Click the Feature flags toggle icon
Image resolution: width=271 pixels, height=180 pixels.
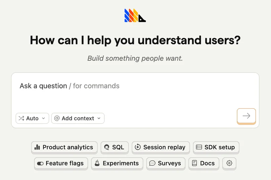click(x=40, y=163)
